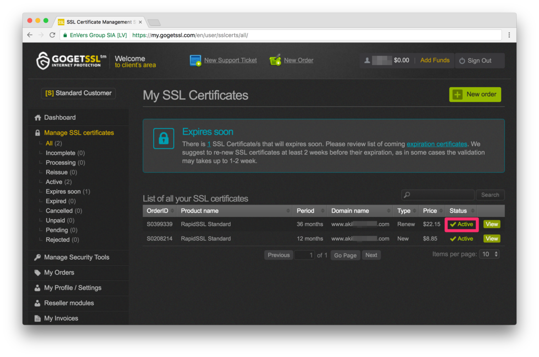
Task: Click the Standard Customer badge
Action: [78, 93]
